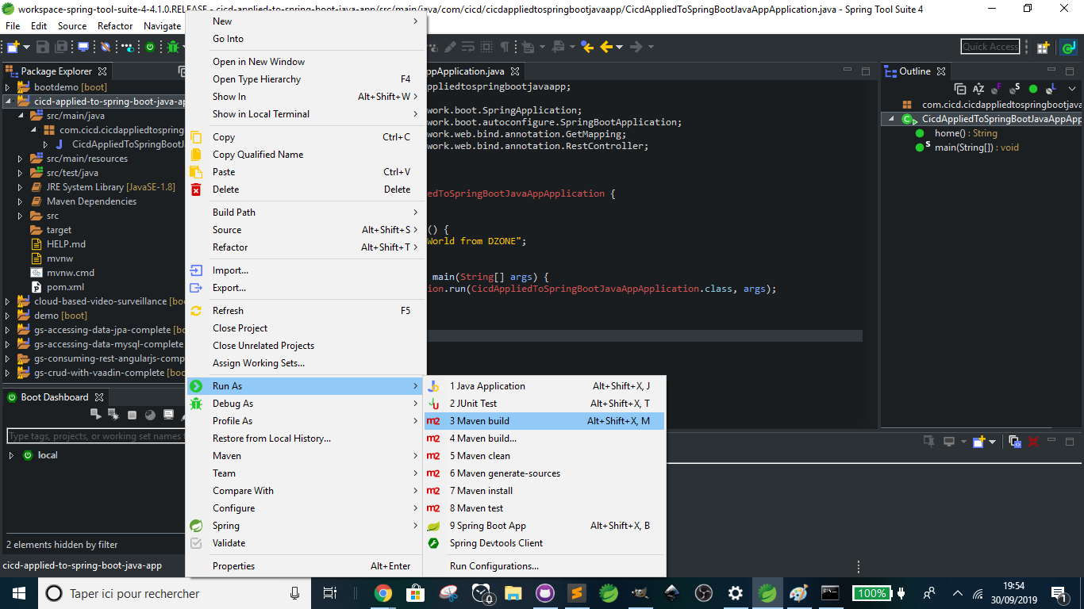The width and height of the screenshot is (1084, 609).
Task: Click the Boot Dashboard power icon in toolbar
Action: tap(150, 47)
